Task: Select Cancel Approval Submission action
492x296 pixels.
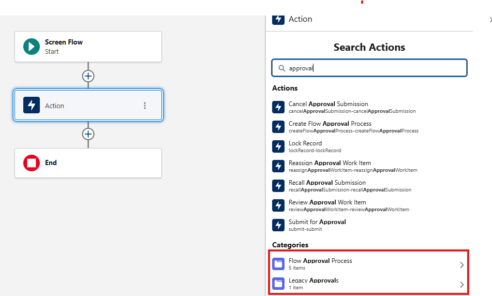Action: pyautogui.click(x=369, y=107)
